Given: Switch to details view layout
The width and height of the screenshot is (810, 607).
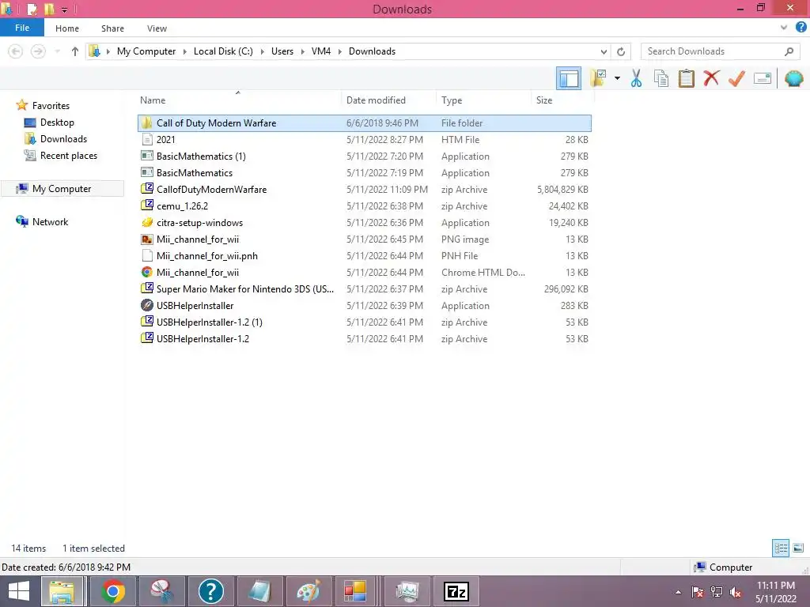Looking at the screenshot, I should click(x=781, y=549).
